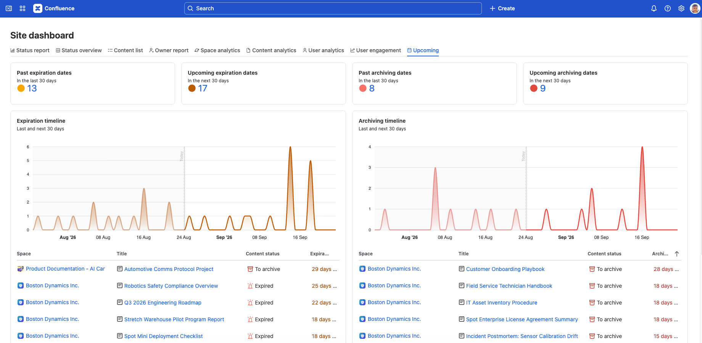The width and height of the screenshot is (702, 343).
Task: Open Spot Mini Deployment Checklist link
Action: (163, 336)
